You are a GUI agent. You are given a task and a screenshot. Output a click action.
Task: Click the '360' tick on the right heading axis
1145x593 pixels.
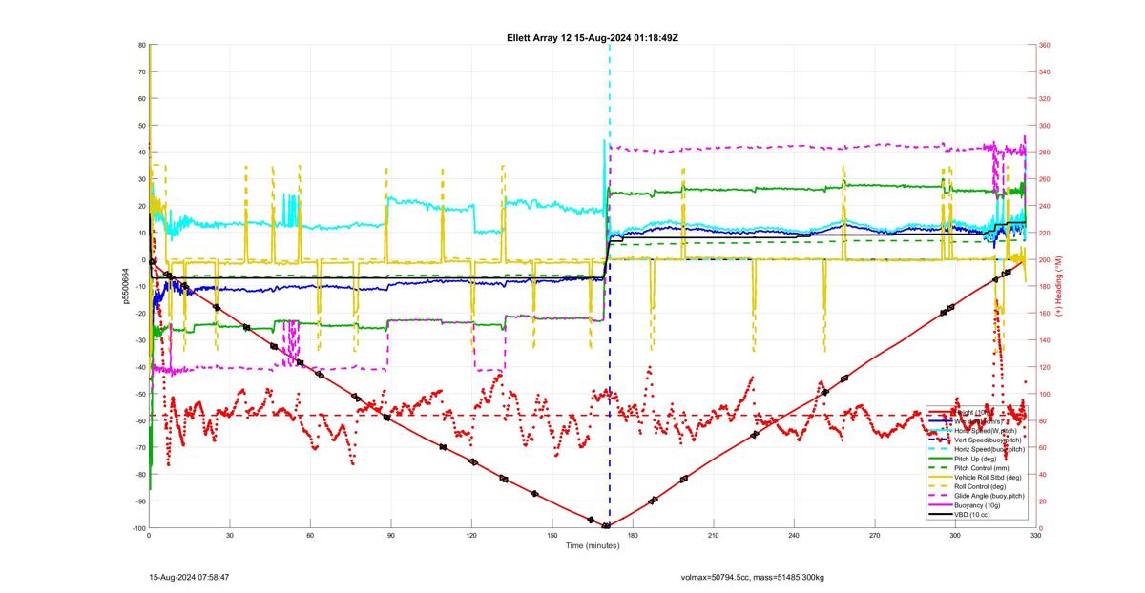point(1045,45)
